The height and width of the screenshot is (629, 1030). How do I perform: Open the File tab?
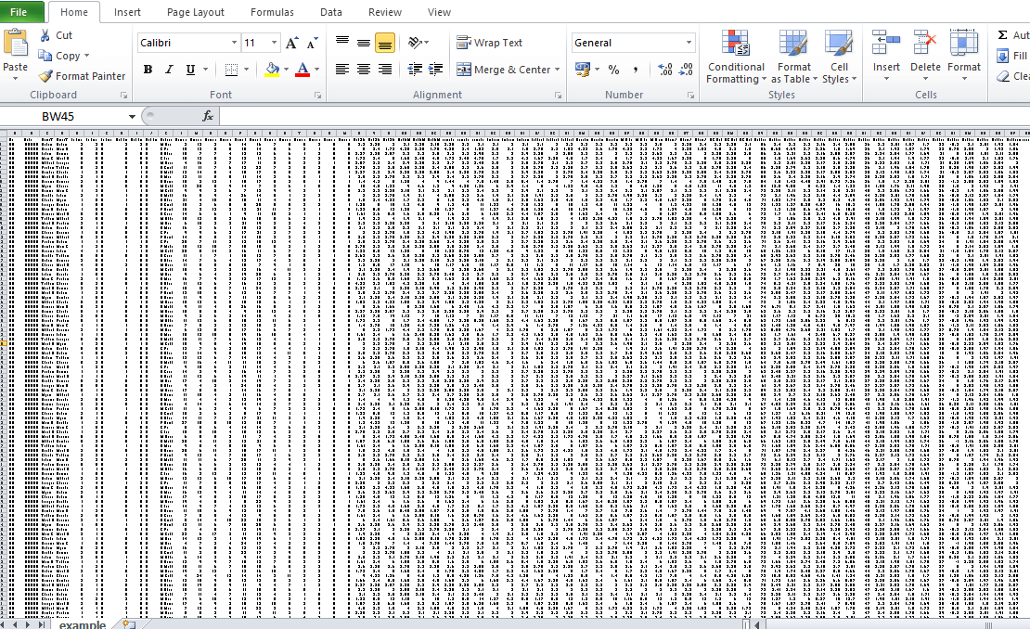[19, 12]
